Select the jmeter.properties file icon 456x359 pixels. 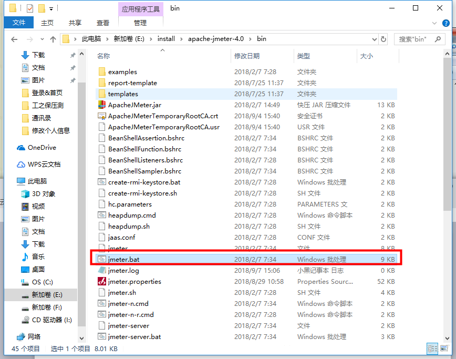click(x=102, y=281)
